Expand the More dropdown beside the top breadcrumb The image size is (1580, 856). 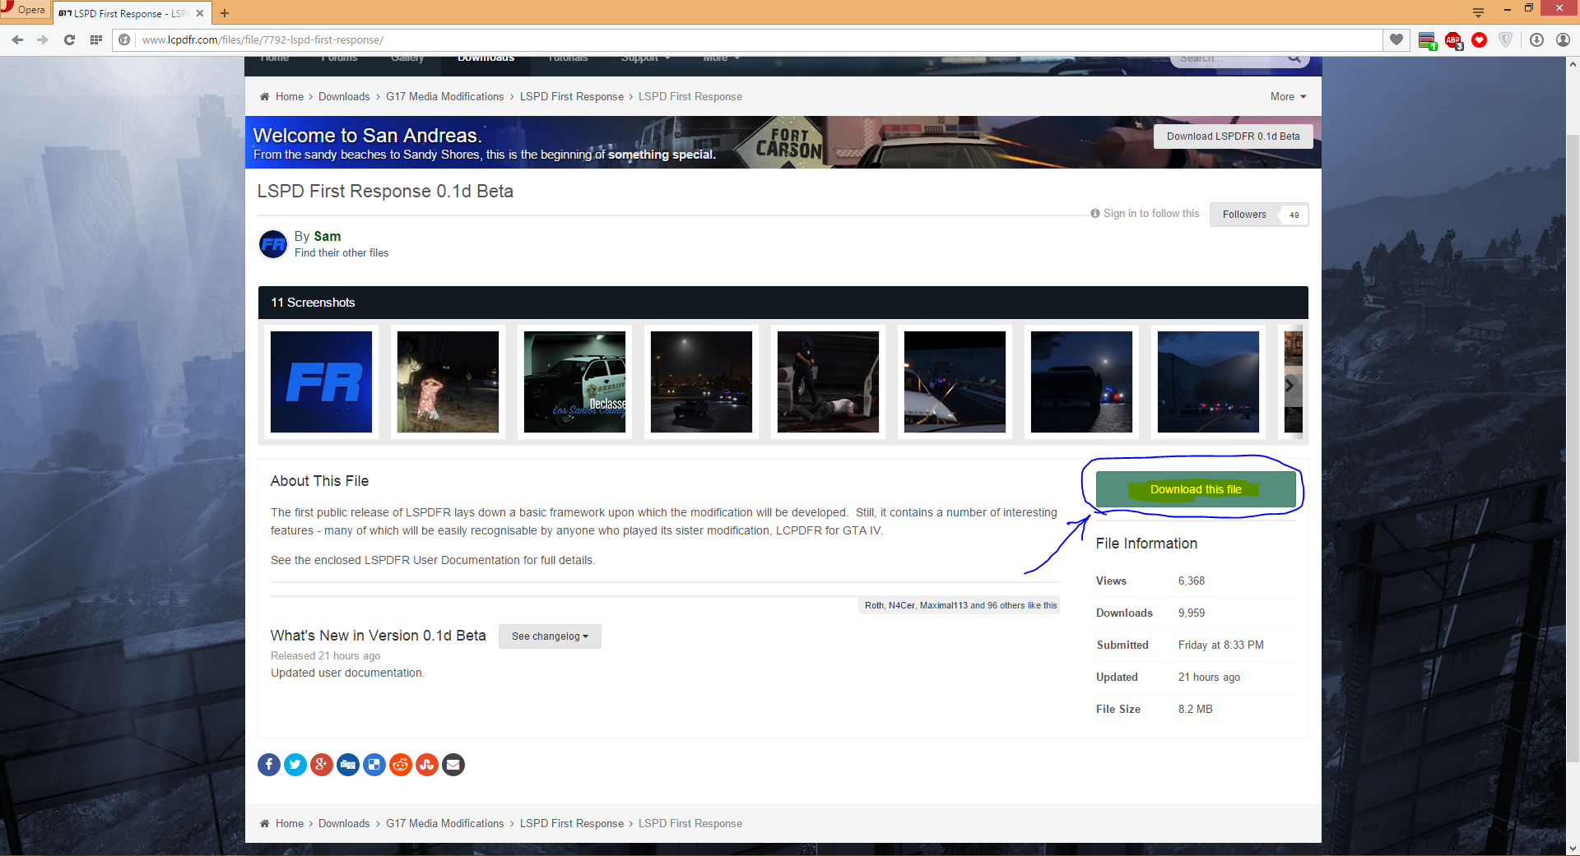pos(1289,96)
